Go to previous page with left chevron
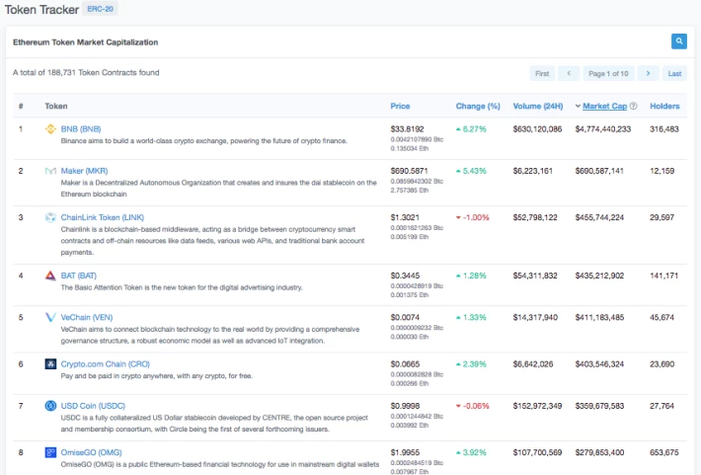 click(569, 73)
